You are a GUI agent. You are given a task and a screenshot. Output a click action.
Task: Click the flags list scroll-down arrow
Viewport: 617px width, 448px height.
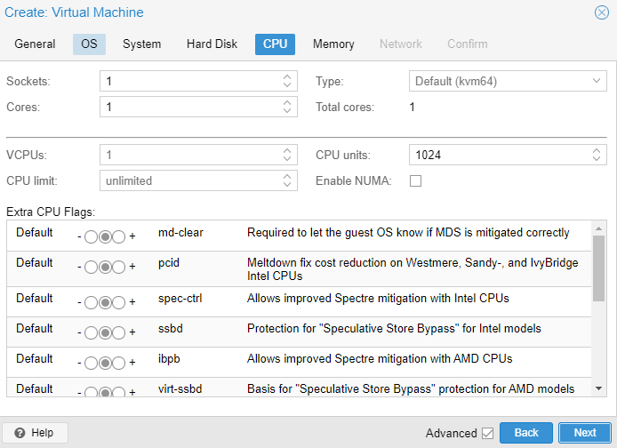tap(599, 388)
